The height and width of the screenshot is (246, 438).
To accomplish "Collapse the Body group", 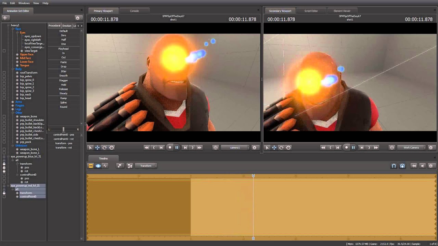I will click(x=13, y=69).
